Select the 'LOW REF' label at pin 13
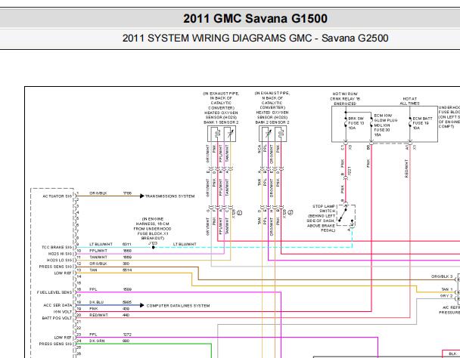 (63, 273)
